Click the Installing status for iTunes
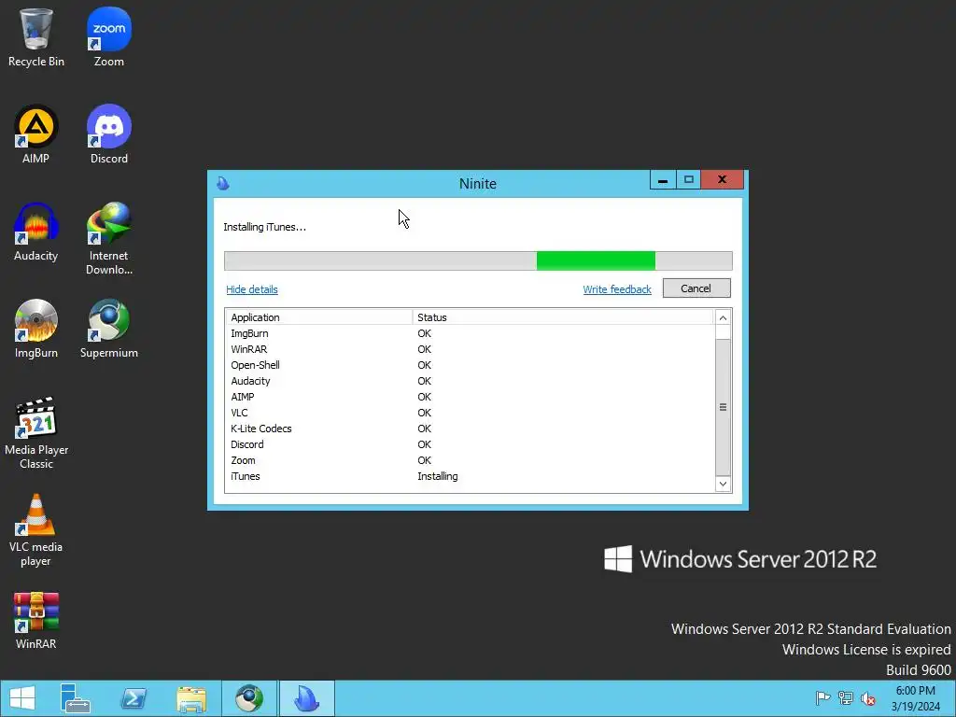Screen dimensions: 956x717 (x=438, y=476)
